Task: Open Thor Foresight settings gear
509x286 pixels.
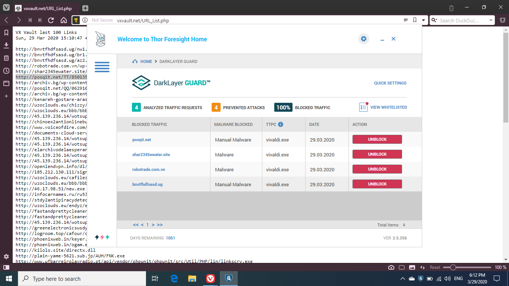Action: 364,39
